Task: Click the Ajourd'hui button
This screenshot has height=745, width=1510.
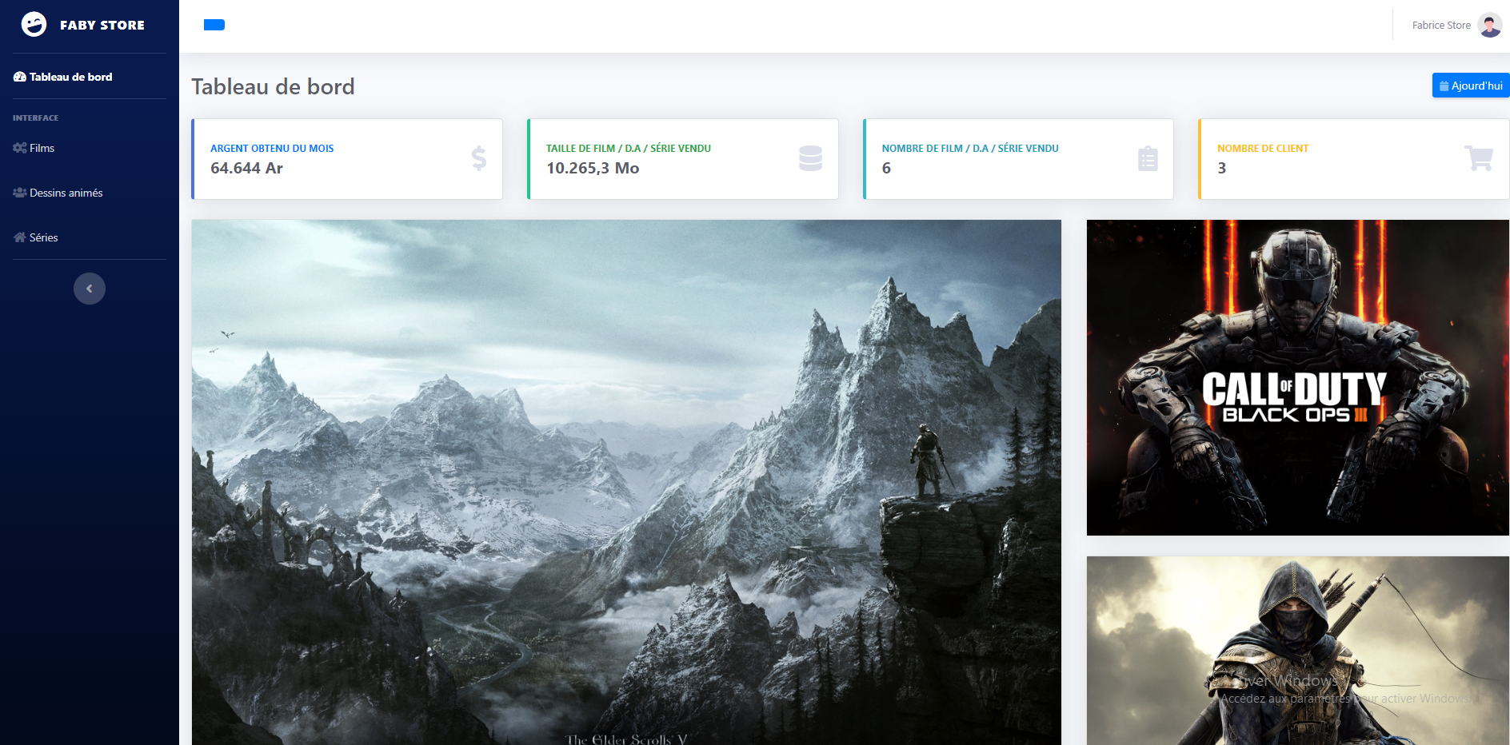Action: (1471, 86)
